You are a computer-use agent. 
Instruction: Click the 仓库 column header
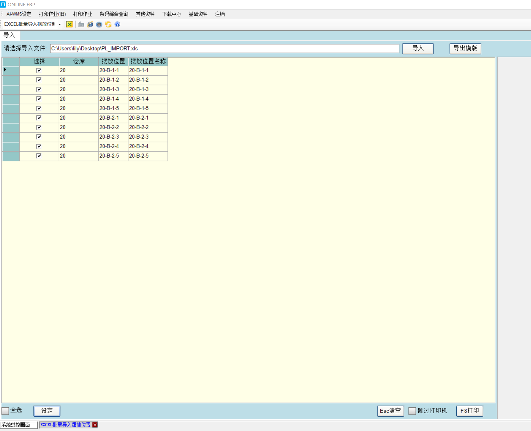pos(79,61)
